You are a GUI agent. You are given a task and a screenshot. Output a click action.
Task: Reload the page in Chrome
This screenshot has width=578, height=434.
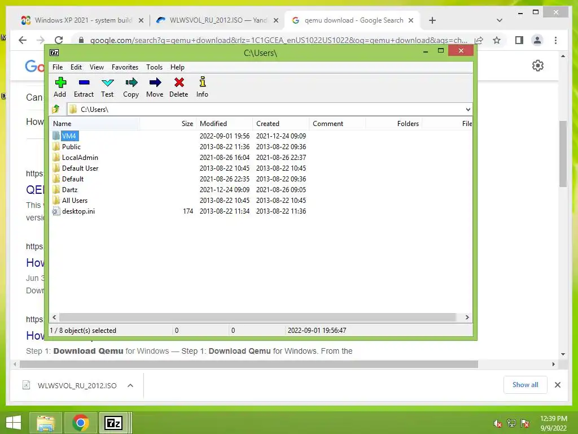pos(59,40)
